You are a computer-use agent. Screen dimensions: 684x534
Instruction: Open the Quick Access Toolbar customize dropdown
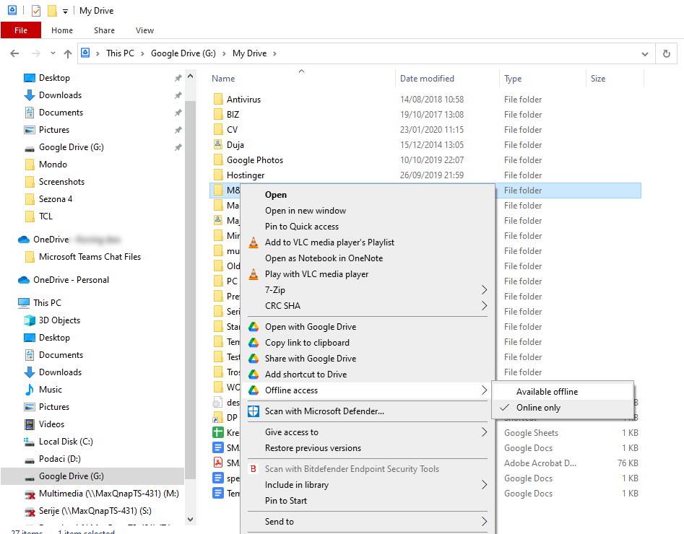(x=64, y=10)
